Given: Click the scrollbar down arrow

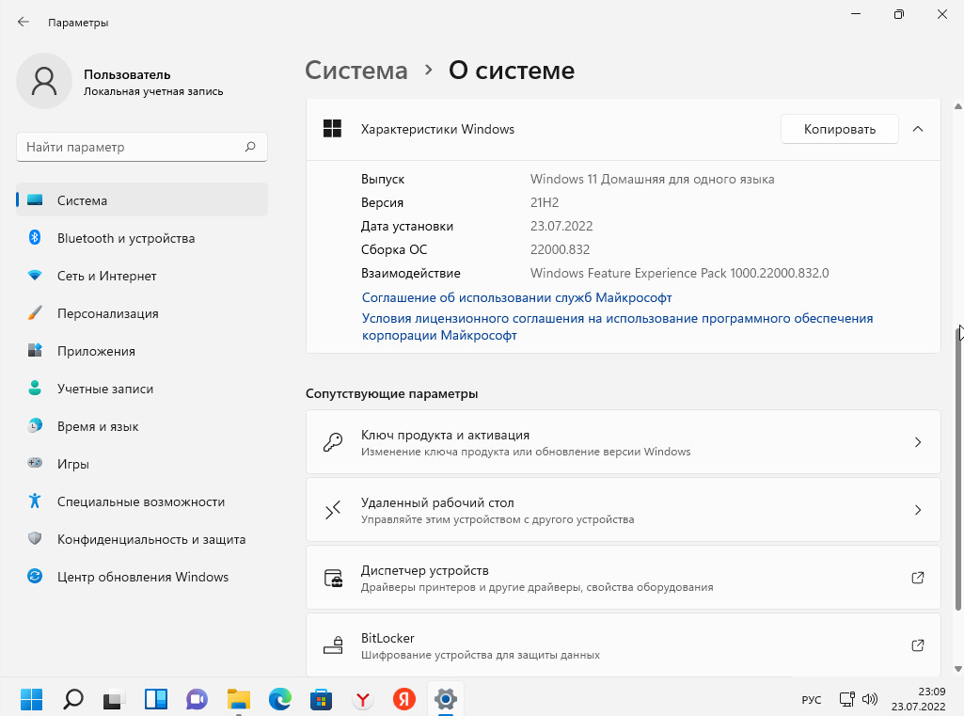Looking at the screenshot, I should pos(957,669).
